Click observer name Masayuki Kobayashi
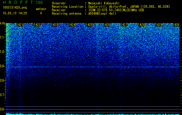Screen dimensions: 182x115 pos(104,3)
